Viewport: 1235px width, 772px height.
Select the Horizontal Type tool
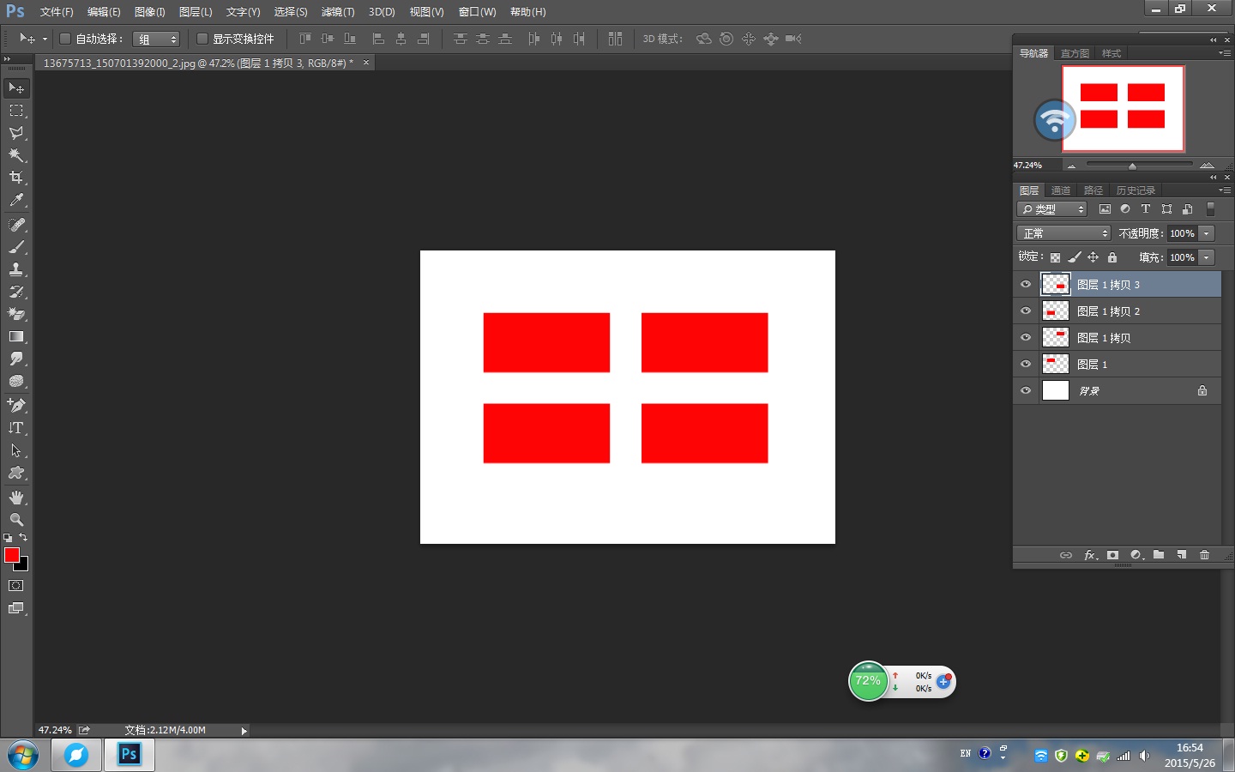point(16,427)
